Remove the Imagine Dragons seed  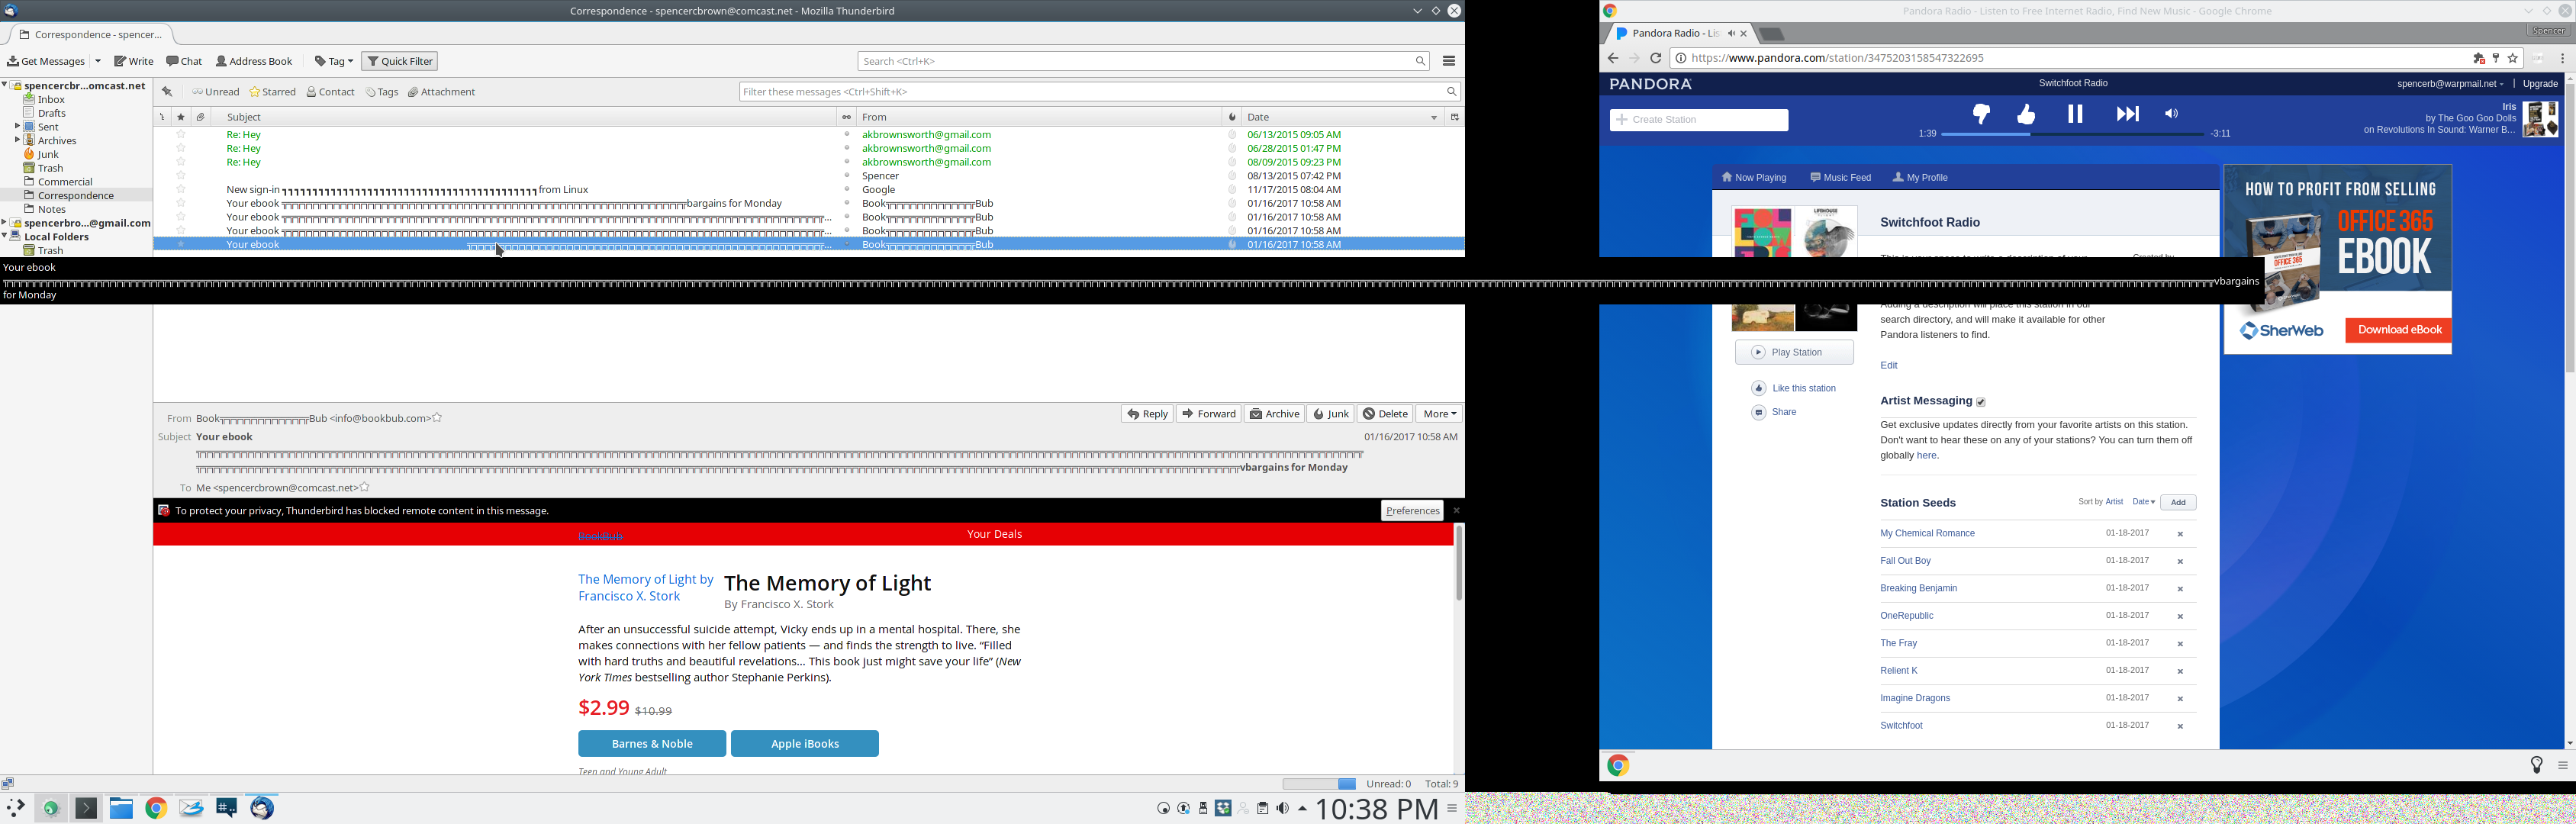[x=2180, y=699]
